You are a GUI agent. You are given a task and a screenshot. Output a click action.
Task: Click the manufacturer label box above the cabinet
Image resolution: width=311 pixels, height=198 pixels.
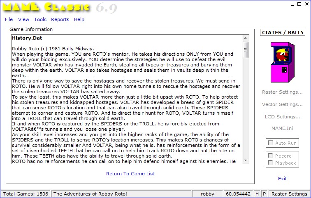(282, 33)
